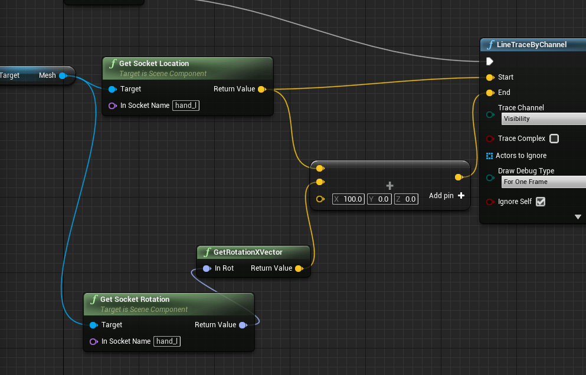The height and width of the screenshot is (375, 586).
Task: Click the vector add node output pin
Action: coord(459,177)
